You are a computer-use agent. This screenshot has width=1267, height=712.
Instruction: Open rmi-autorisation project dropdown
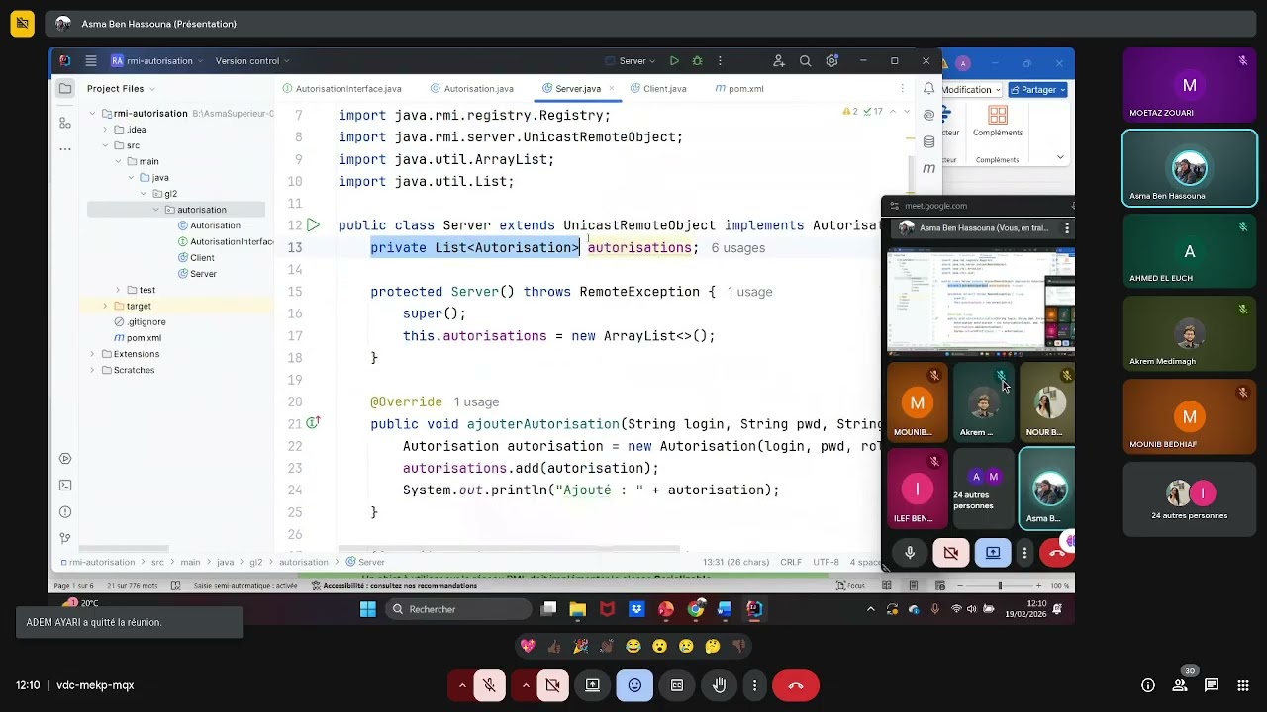tap(156, 60)
